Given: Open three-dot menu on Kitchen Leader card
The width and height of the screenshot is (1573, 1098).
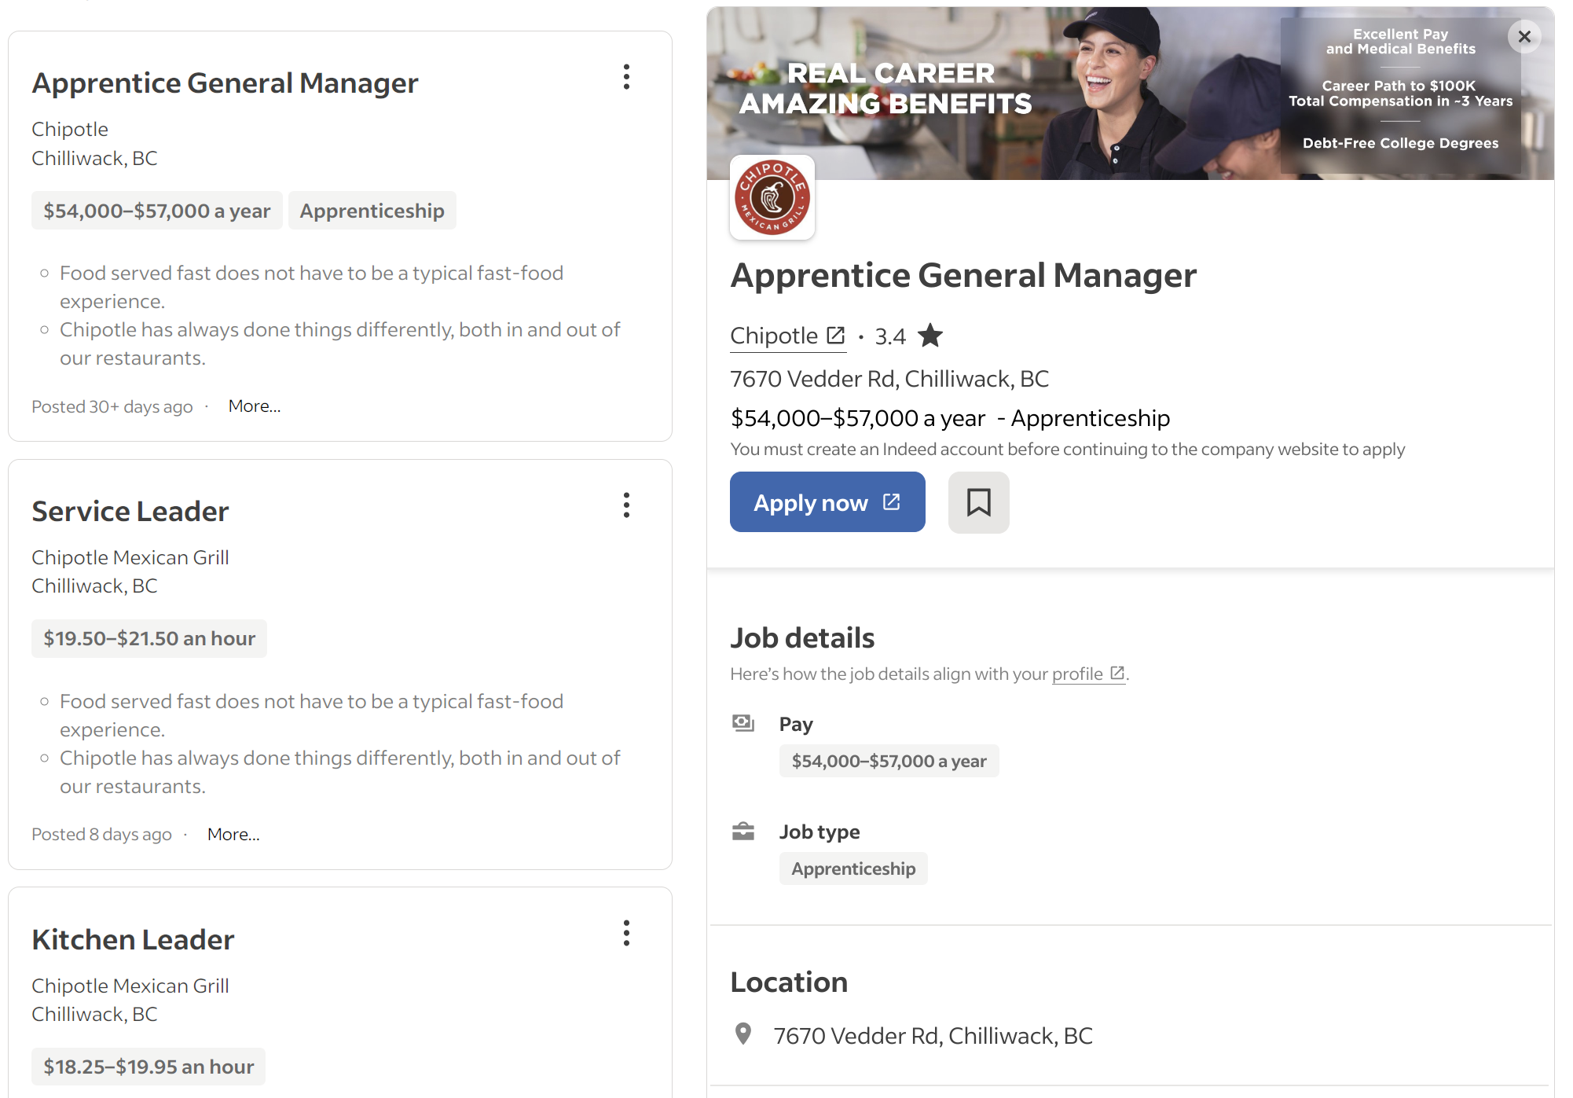Looking at the screenshot, I should tap(626, 933).
